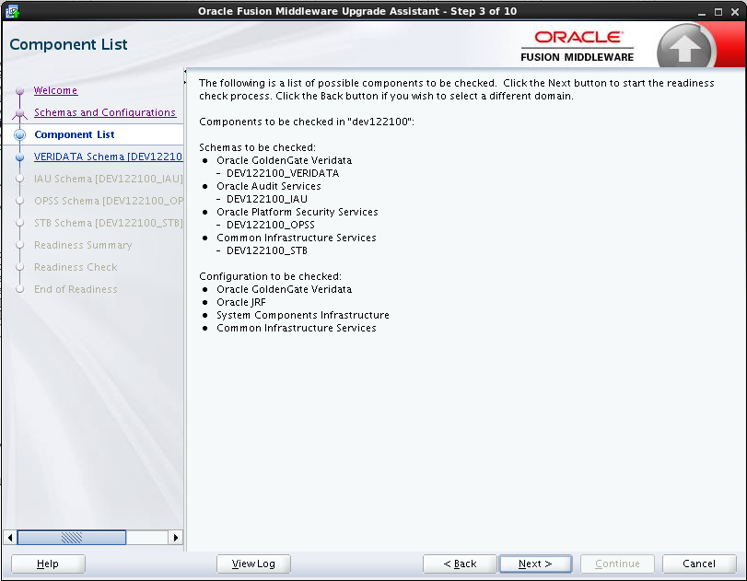Open the Welcome step link
This screenshot has width=747, height=581.
coord(56,90)
